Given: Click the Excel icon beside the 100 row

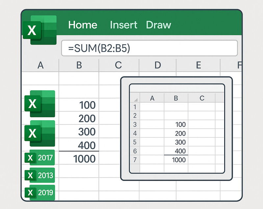Looking at the screenshot, I should [x=40, y=104].
